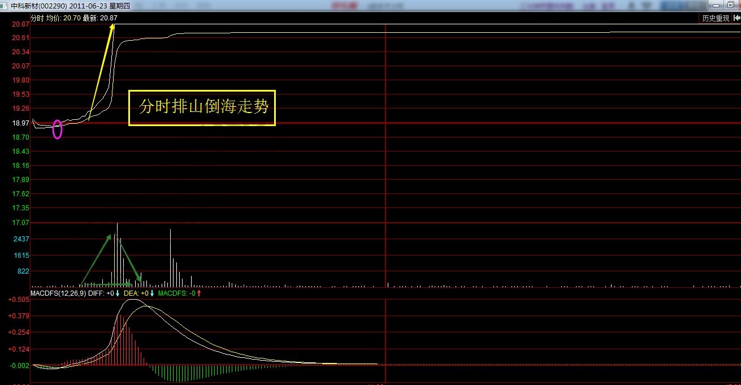Open the 历史重现 history replay panel
Viewport: 741px width, 385px height.
pos(715,18)
